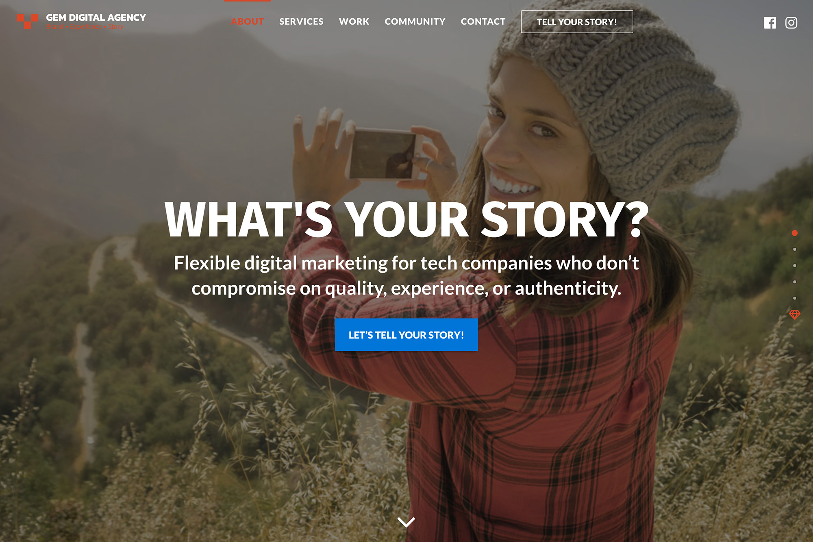This screenshot has height=542, width=813.
Task: Click the blue Let's Tell Your Story! button
Action: point(406,335)
